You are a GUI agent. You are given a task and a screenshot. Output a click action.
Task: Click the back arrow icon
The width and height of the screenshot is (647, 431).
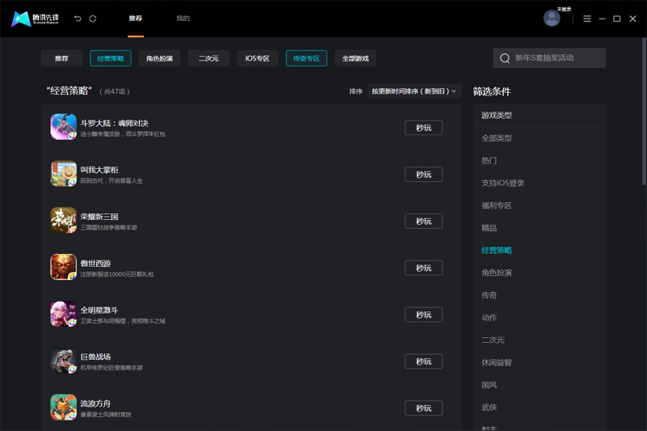pos(78,19)
